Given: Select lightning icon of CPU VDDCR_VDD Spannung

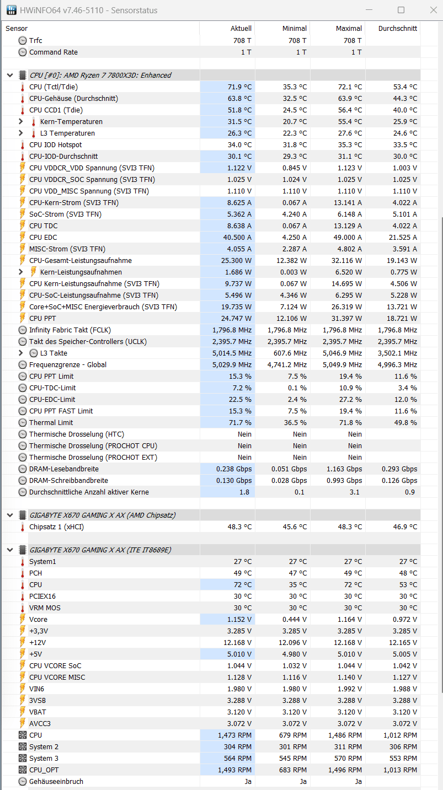Looking at the screenshot, I should (23, 168).
